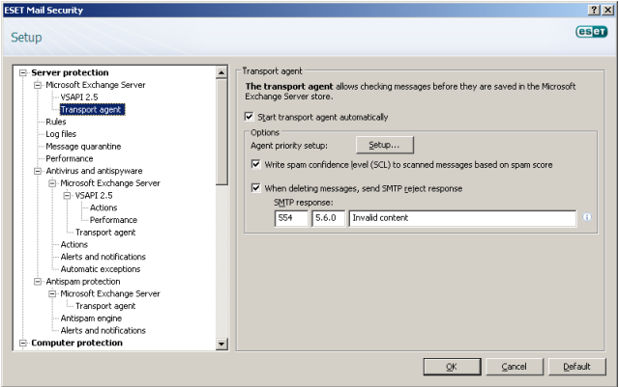
Task: Close the ESET Mail Security dialog
Action: click(x=608, y=11)
